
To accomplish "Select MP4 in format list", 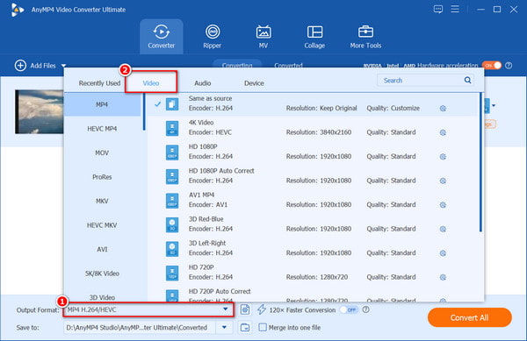I will tap(102, 104).
